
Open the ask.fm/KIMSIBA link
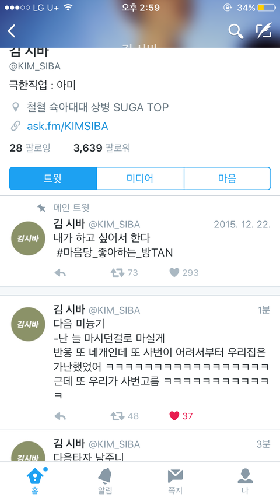[68, 126]
